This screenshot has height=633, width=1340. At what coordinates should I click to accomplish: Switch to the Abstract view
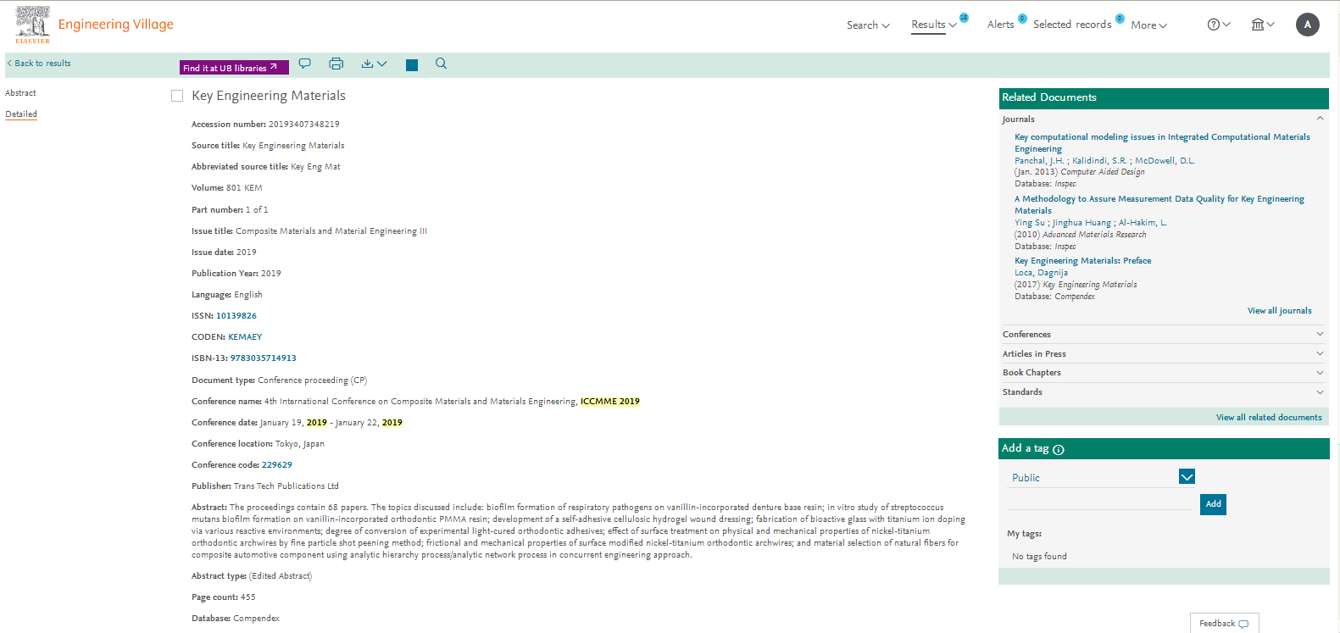pos(20,93)
